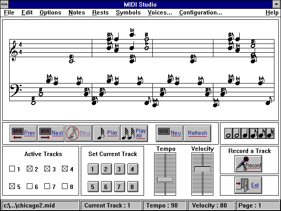
Task: Click the Exit door button
Action: pos(248,185)
